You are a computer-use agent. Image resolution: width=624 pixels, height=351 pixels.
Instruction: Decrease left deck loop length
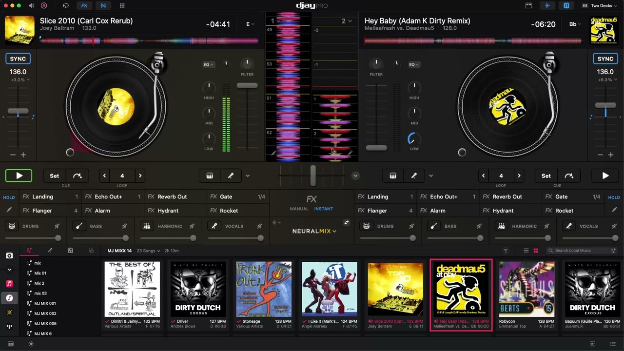pos(105,176)
